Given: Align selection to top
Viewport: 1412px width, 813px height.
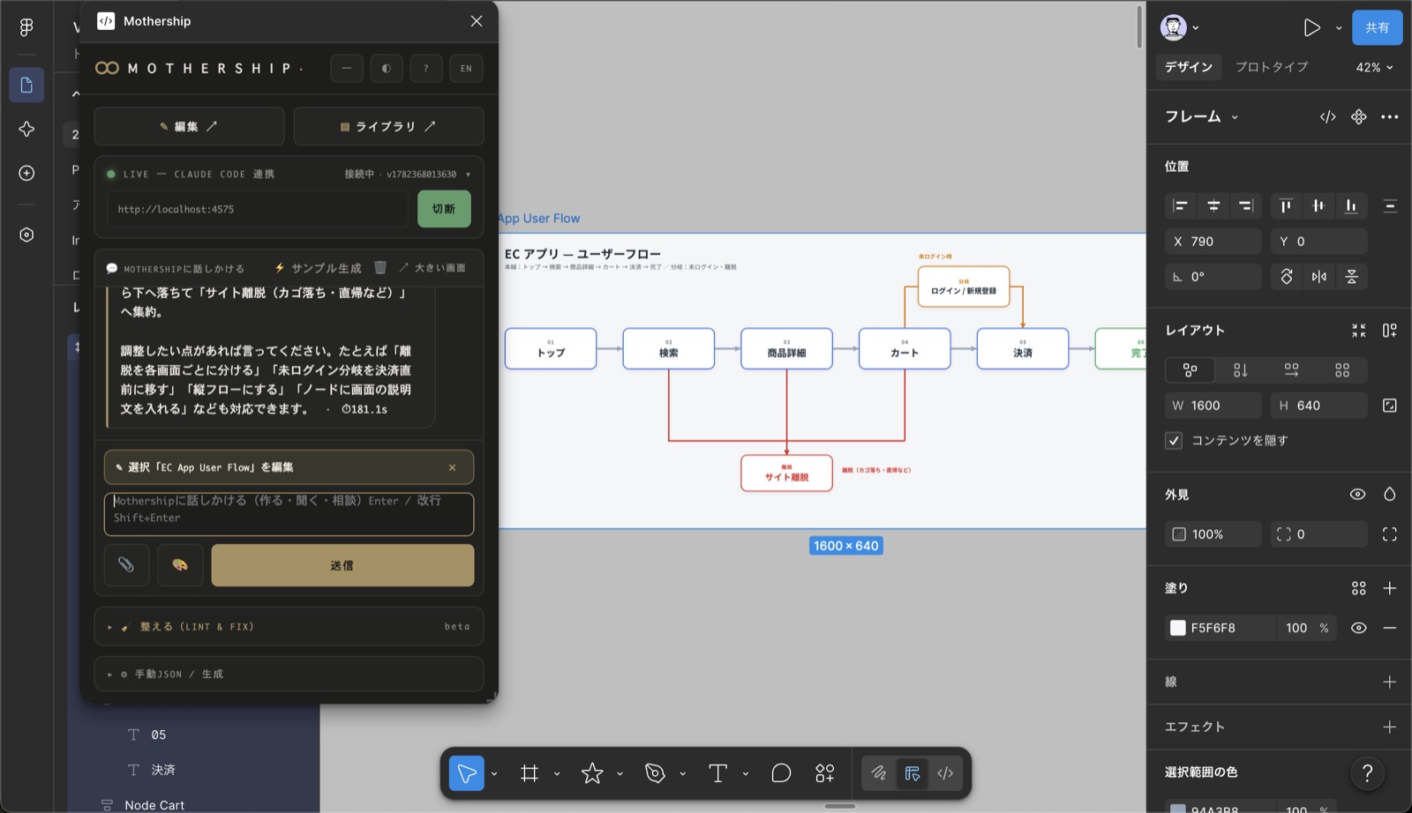Looking at the screenshot, I should pyautogui.click(x=1286, y=205).
